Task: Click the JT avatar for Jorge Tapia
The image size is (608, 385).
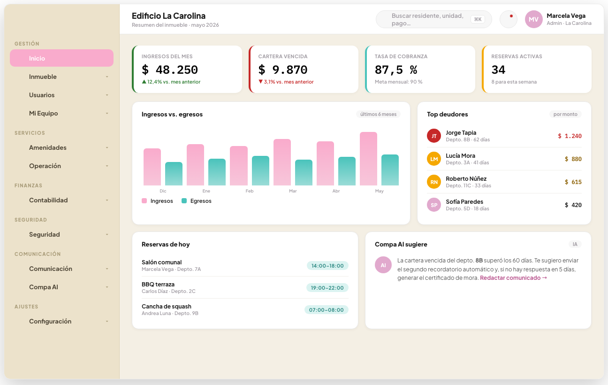Action: pyautogui.click(x=434, y=136)
